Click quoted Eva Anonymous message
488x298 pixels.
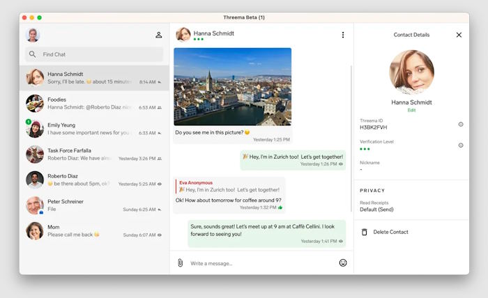pos(229,187)
